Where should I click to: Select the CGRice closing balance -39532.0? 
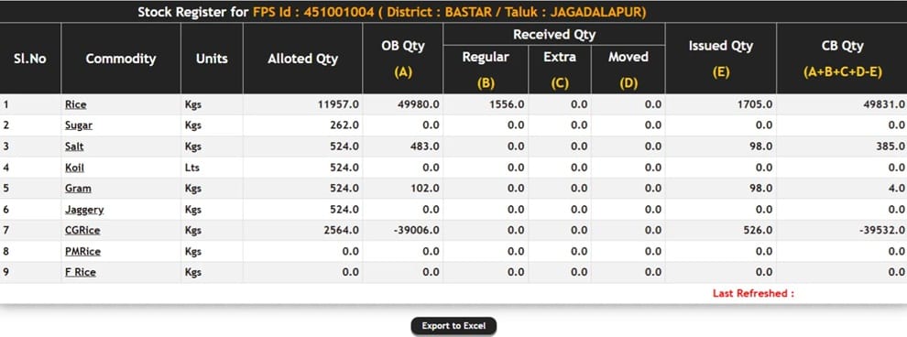(x=882, y=230)
